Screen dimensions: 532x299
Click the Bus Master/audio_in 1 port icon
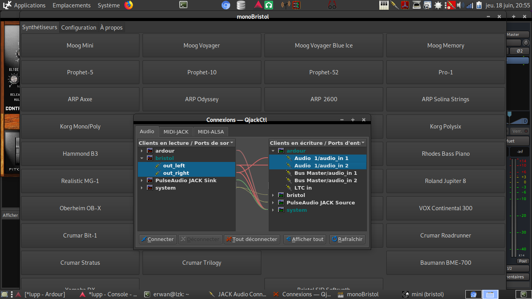coord(289,173)
